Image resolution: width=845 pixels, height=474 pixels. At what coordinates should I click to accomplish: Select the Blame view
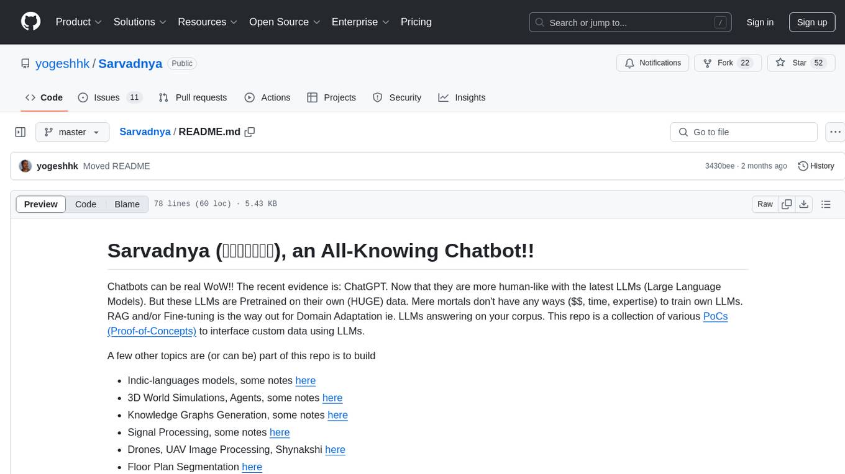tap(127, 204)
